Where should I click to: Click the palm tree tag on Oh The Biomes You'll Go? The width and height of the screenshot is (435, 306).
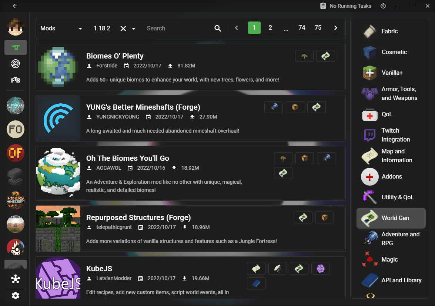point(283,158)
